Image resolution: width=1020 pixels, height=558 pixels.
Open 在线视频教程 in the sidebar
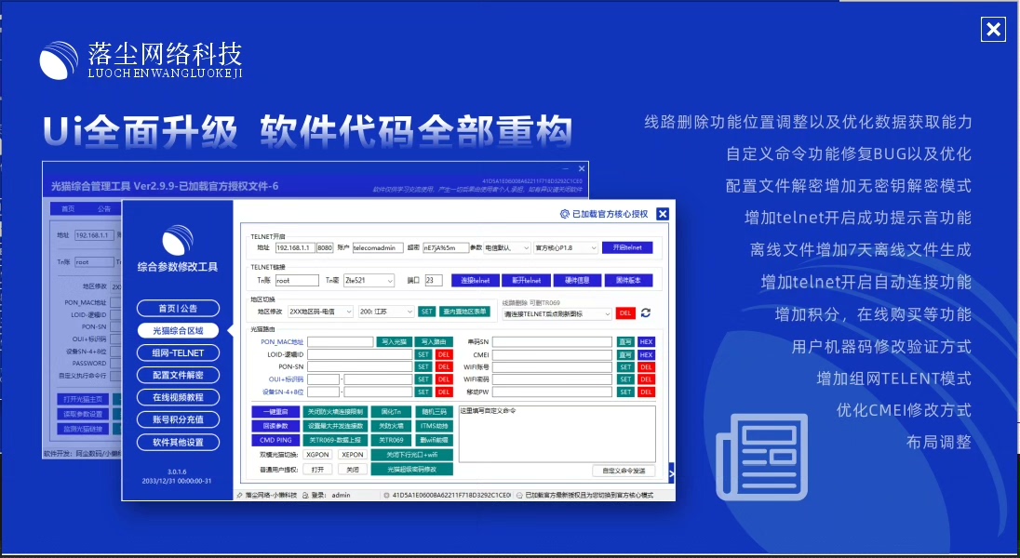click(178, 397)
